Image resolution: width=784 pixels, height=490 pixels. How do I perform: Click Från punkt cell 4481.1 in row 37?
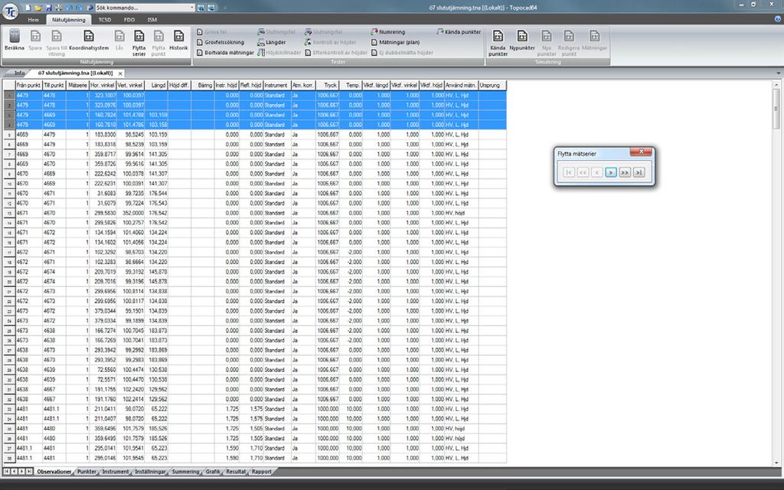[29, 448]
